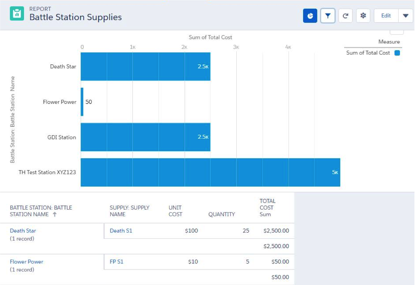Click the GDI Station chart bar
416x285 pixels.
point(145,137)
